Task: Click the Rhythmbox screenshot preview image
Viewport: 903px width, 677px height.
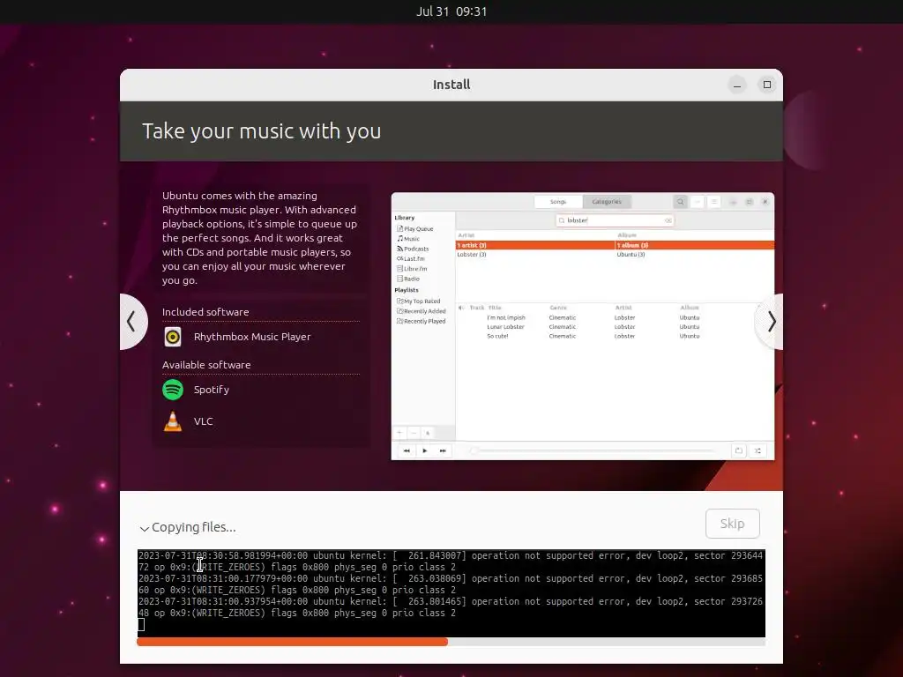Action: coord(582,326)
